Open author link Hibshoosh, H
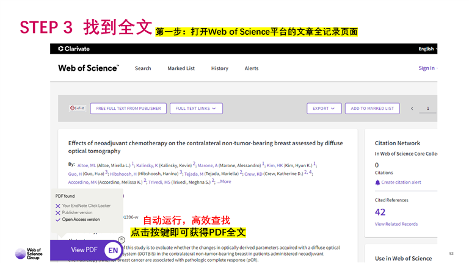 point(123,174)
